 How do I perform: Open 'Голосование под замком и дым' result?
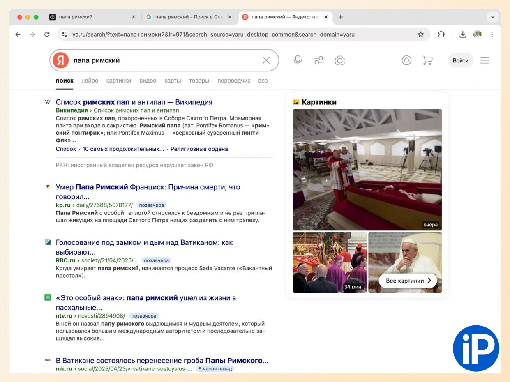144,247
